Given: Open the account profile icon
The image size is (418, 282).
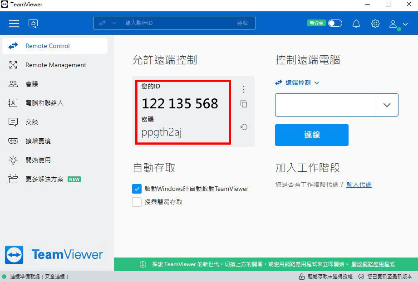Looking at the screenshot, I should click(x=393, y=24).
